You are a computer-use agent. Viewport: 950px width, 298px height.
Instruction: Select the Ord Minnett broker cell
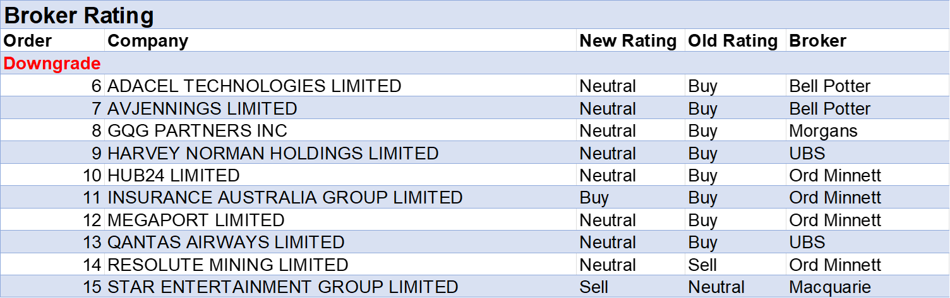(x=835, y=198)
